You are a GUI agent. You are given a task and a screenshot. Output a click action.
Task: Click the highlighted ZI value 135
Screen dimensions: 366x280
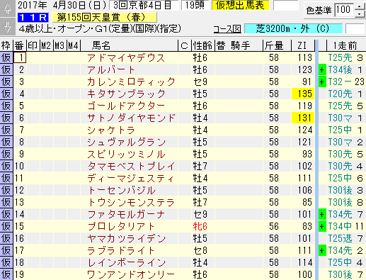[x=303, y=94]
